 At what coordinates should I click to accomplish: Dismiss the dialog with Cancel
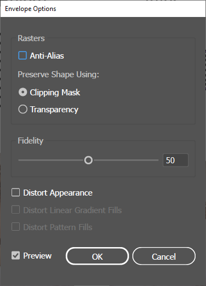click(x=164, y=256)
